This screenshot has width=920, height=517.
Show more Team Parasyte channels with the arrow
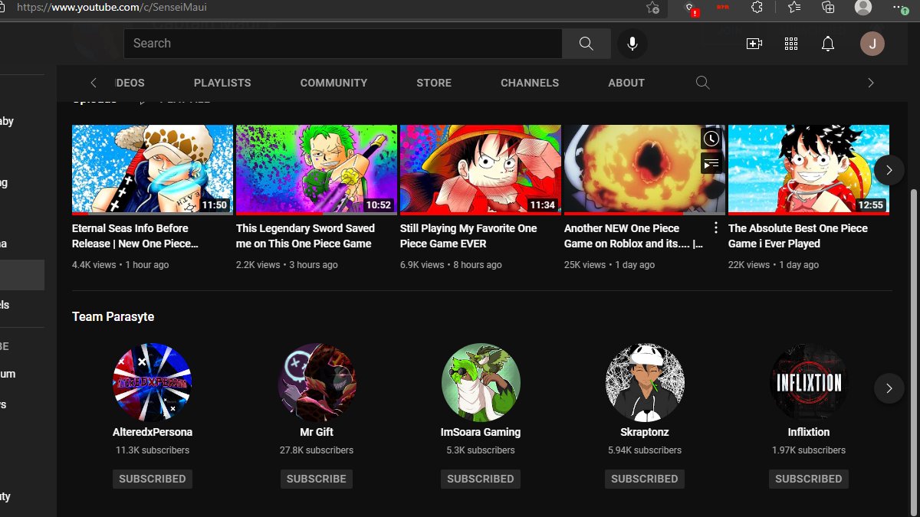coord(889,388)
